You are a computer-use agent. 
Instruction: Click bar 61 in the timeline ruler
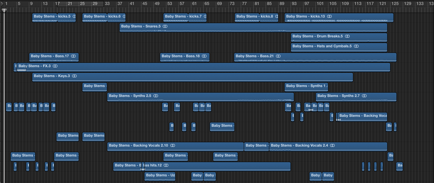(x=194, y=4)
